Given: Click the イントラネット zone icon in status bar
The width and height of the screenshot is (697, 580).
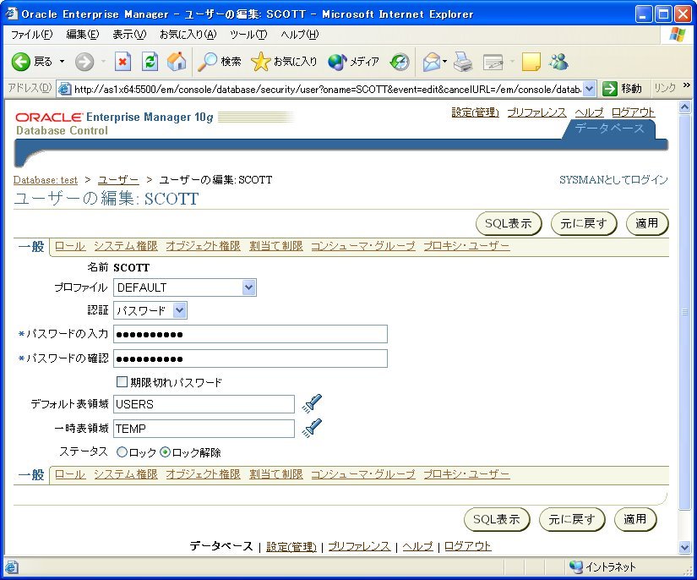Looking at the screenshot, I should click(575, 566).
